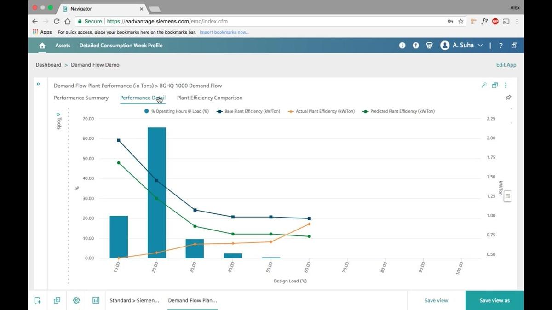Click the saved passwords key icon
552x310 pixels.
coord(450,21)
